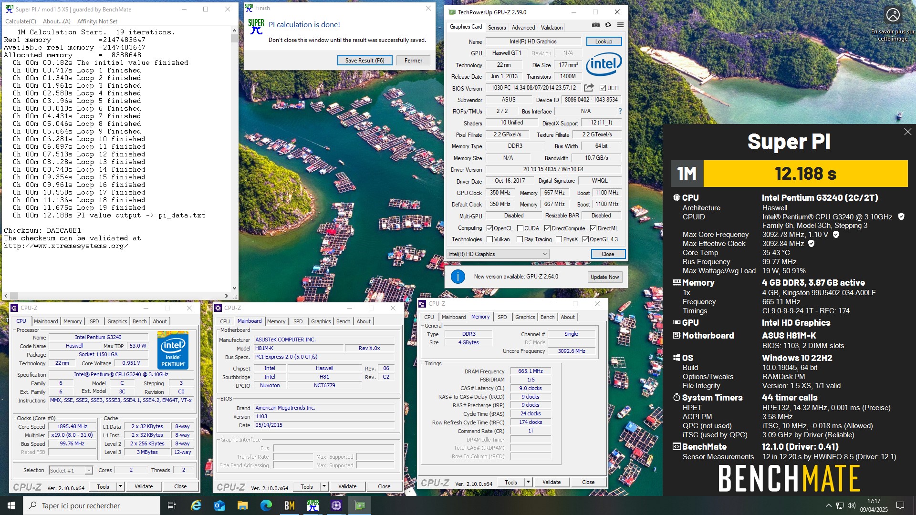Expand Tools dropdown arrow in CPU-Z Mainboard window

pos(324,486)
